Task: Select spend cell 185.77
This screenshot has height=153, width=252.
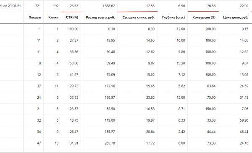Action: pyautogui.click(x=110, y=132)
